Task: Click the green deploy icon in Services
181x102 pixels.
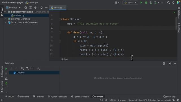Action: 6,83
